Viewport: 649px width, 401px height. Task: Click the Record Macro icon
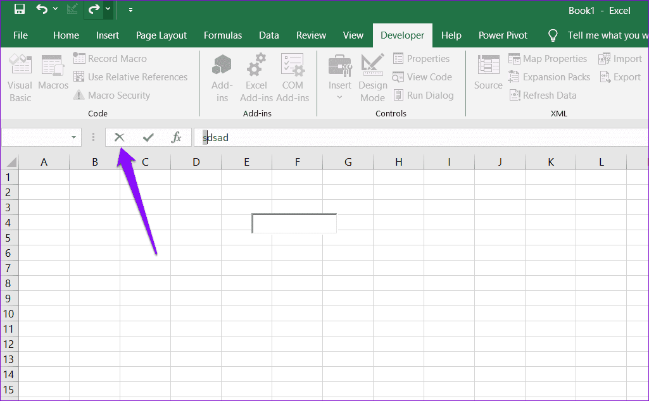tap(80, 58)
